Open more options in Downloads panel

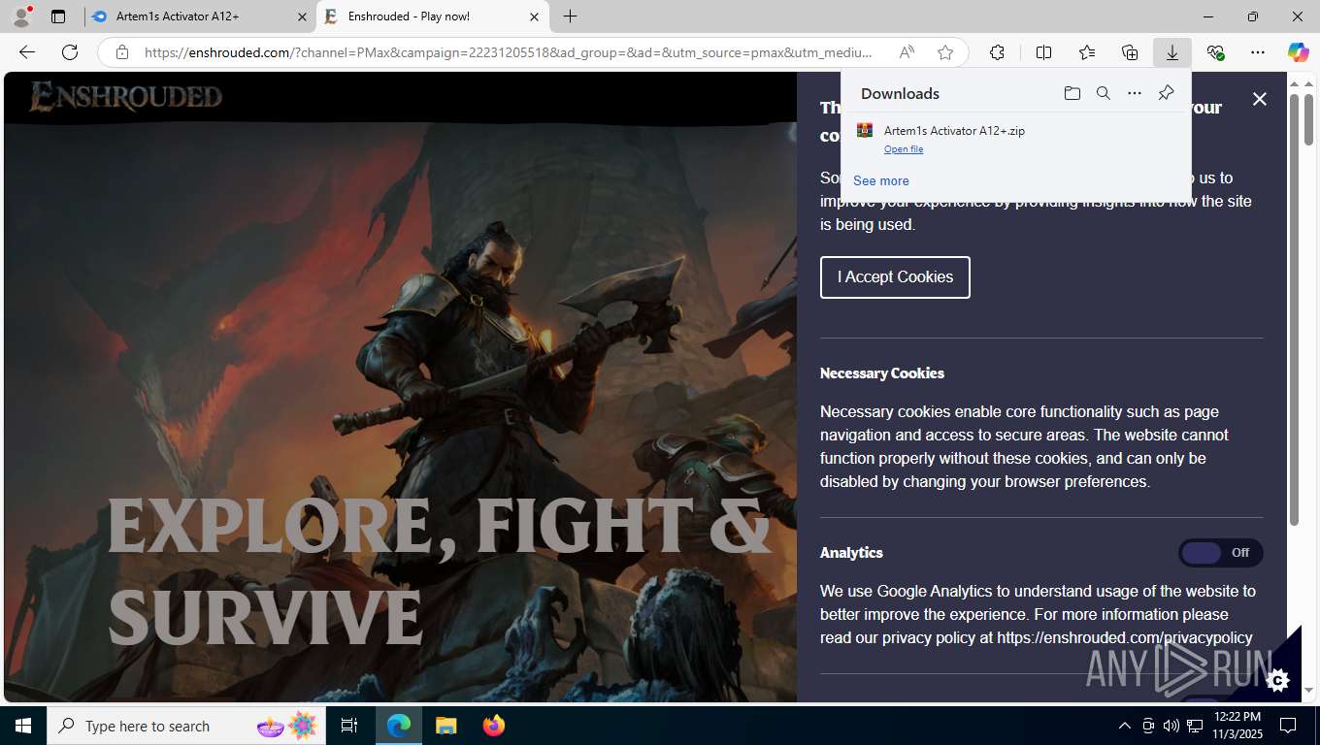coord(1135,93)
